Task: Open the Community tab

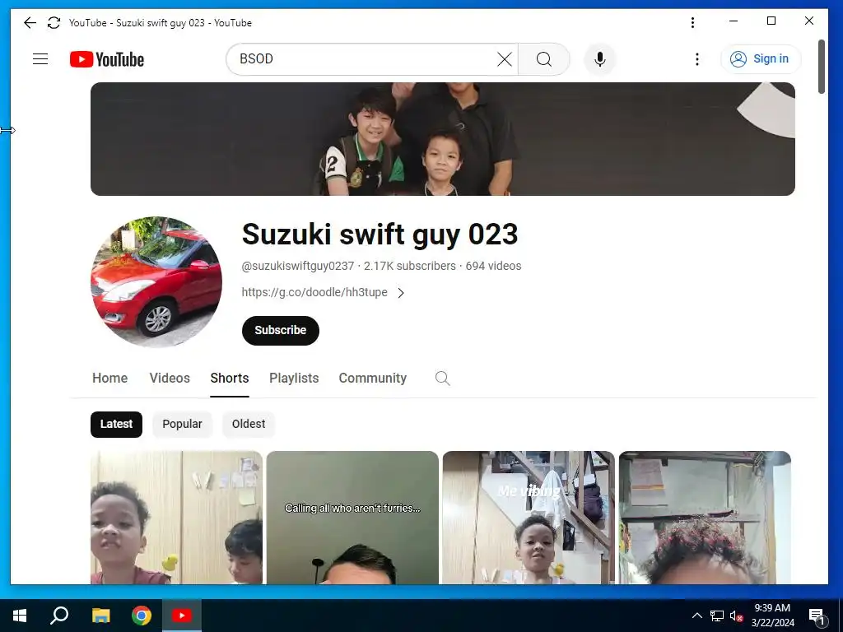Action: click(373, 379)
